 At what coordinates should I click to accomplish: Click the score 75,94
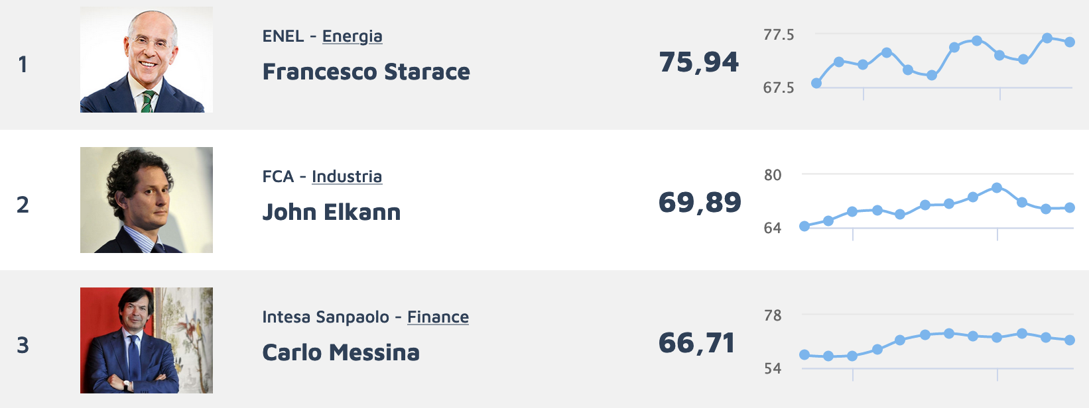click(699, 62)
